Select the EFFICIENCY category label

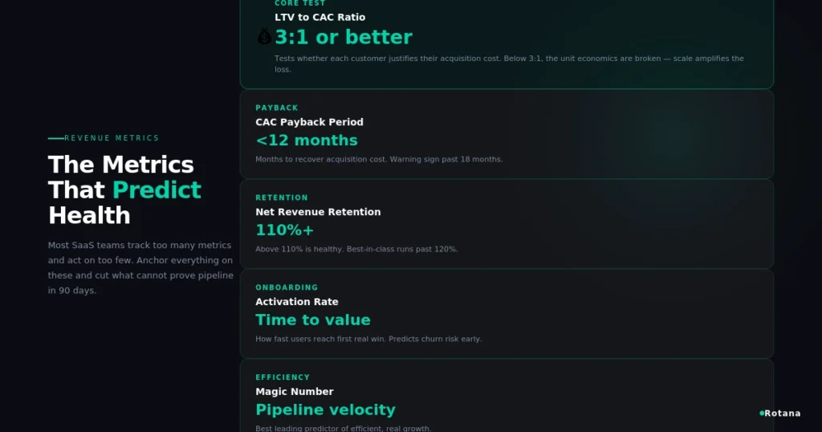click(x=283, y=377)
